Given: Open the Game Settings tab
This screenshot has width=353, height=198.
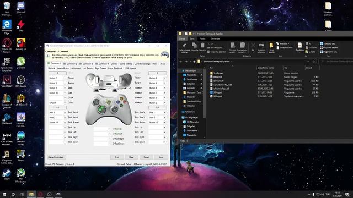Looking at the screenshot, I should click(126, 64).
